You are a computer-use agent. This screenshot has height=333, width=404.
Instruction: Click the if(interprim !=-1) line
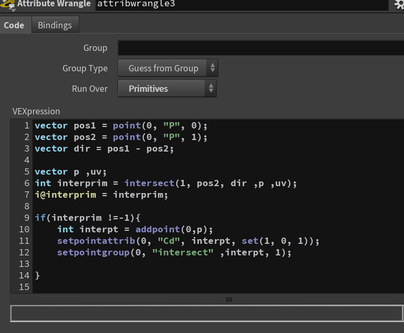click(88, 218)
